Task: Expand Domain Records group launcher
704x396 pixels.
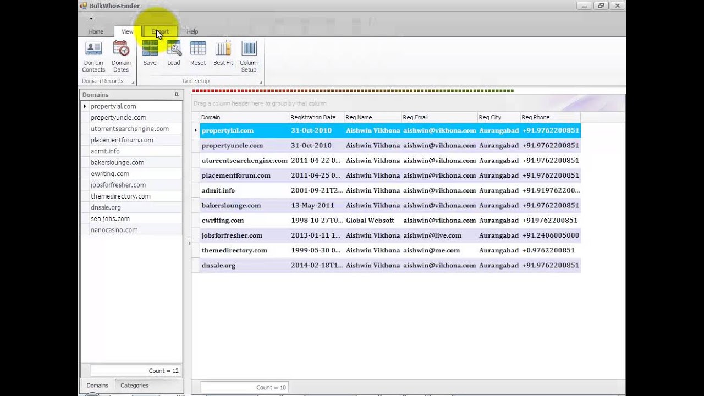Action: [x=133, y=82]
